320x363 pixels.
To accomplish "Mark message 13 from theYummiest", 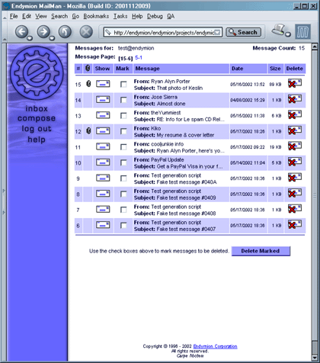I will 123,116.
